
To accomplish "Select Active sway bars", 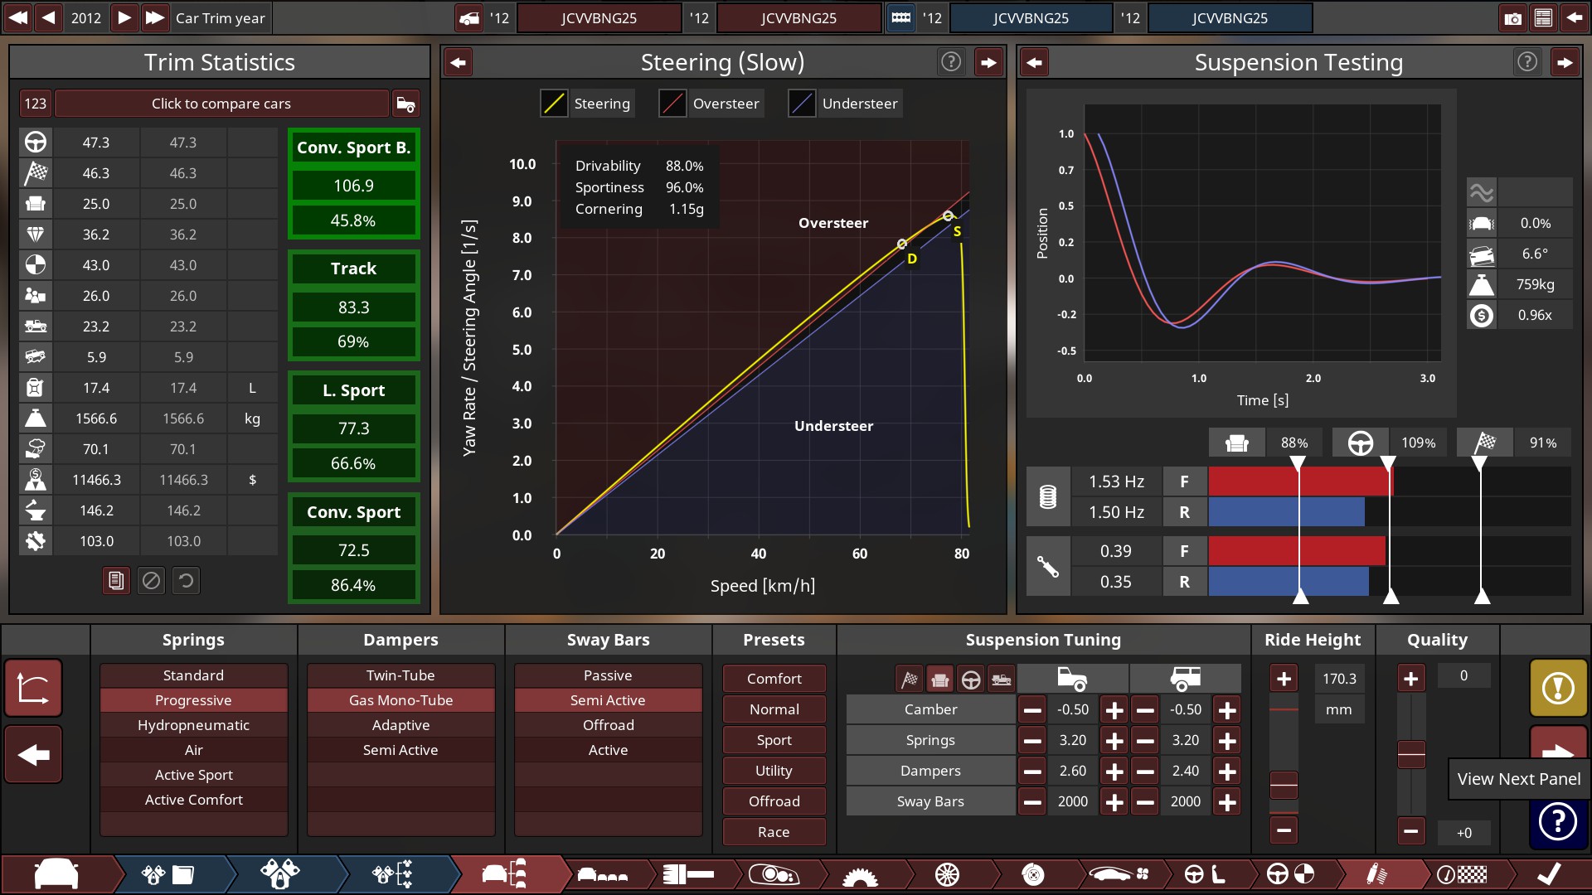I will click(x=608, y=750).
